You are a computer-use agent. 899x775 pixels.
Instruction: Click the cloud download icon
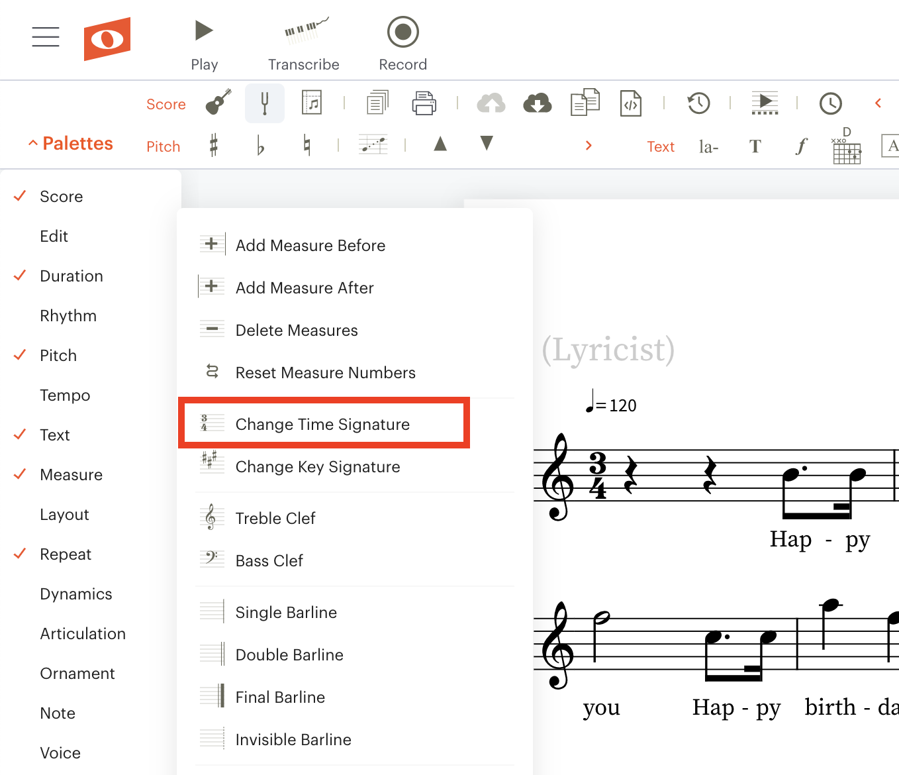point(538,103)
